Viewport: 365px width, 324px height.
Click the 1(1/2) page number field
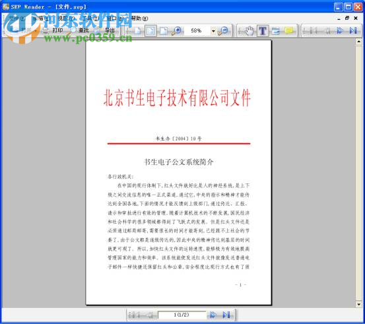(182, 315)
